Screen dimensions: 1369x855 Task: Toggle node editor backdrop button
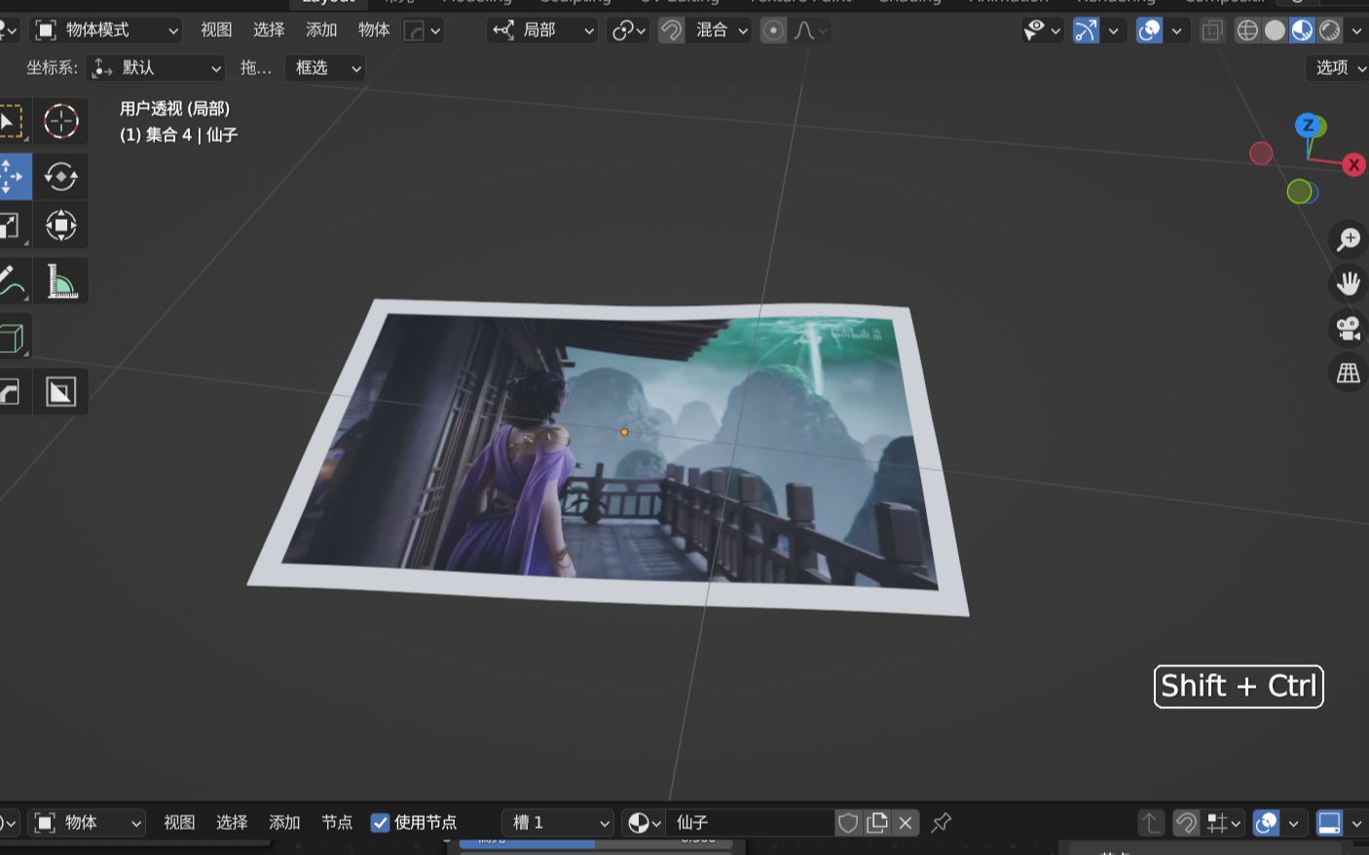point(1329,823)
